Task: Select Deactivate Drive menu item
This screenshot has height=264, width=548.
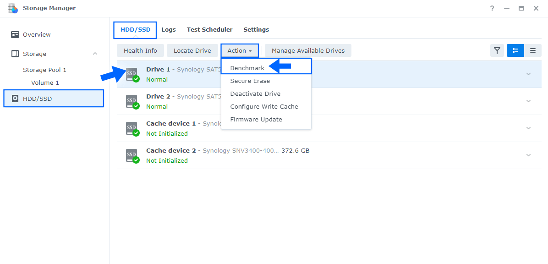Action: (x=266, y=93)
